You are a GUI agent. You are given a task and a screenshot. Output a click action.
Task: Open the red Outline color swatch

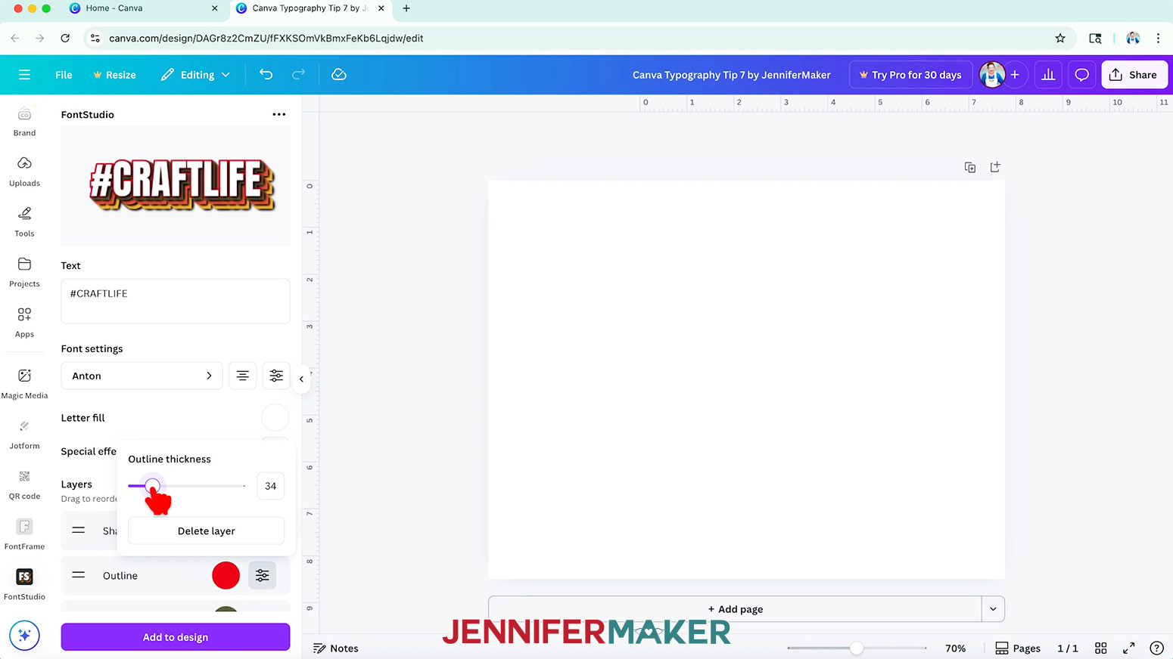point(226,576)
